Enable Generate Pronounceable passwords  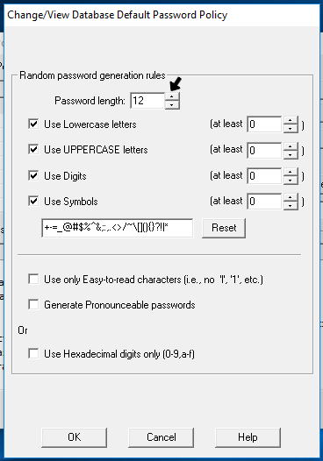tap(33, 305)
